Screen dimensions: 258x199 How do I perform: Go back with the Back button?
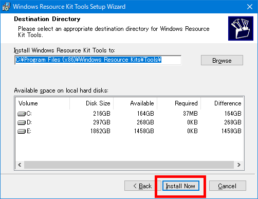point(142,186)
